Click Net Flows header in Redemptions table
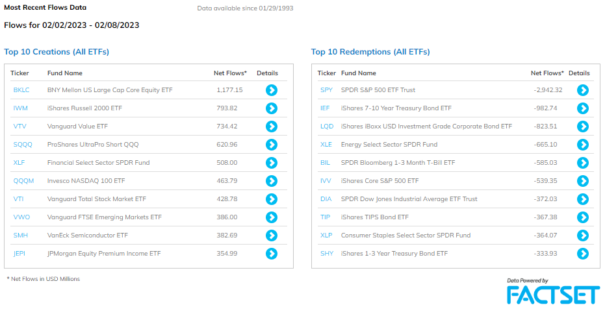The image size is (605, 314). click(547, 73)
